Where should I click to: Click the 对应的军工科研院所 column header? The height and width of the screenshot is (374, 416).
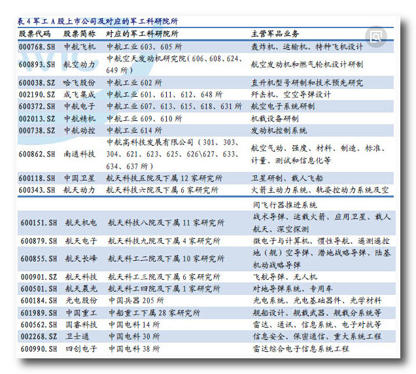point(141,33)
